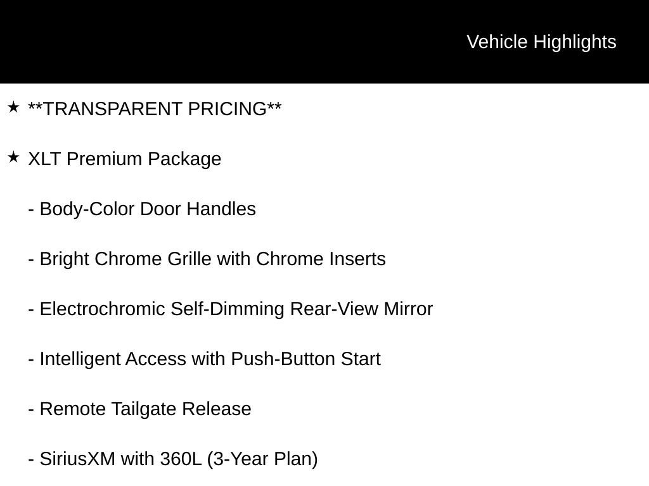The width and height of the screenshot is (649, 486).
Task: Click the star beside TRANSPARENT PRICING
Action: 13,107
